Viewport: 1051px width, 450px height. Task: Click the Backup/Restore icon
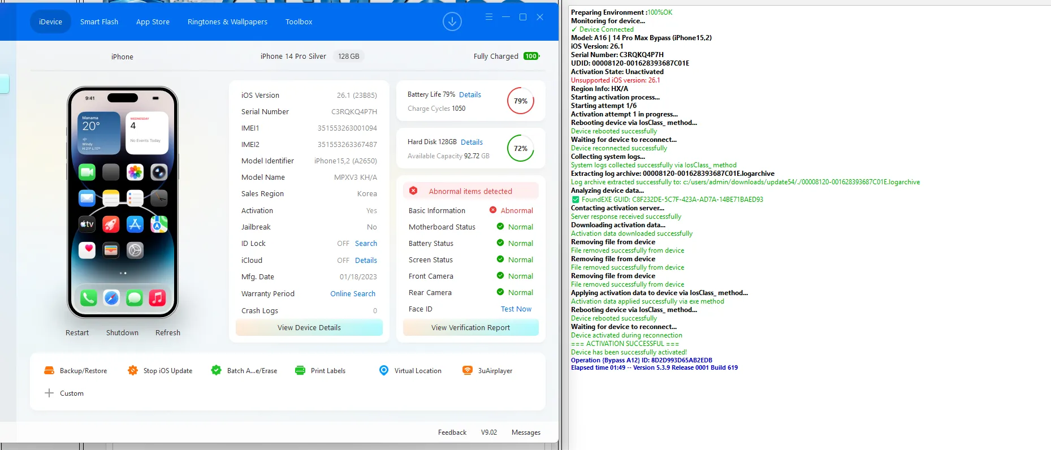pyautogui.click(x=49, y=371)
